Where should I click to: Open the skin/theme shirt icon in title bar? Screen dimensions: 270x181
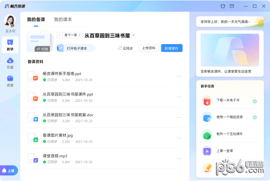tap(223, 6)
